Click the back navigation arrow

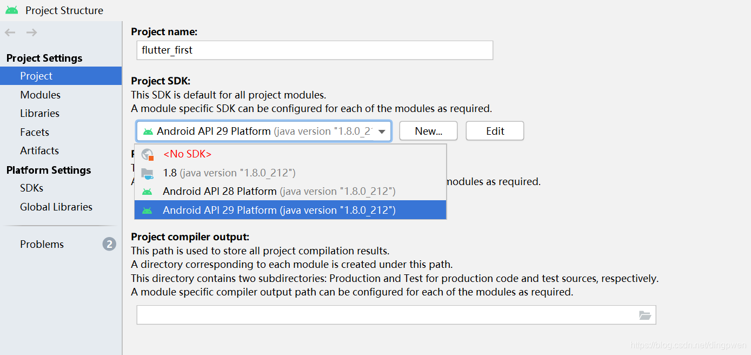[10, 32]
